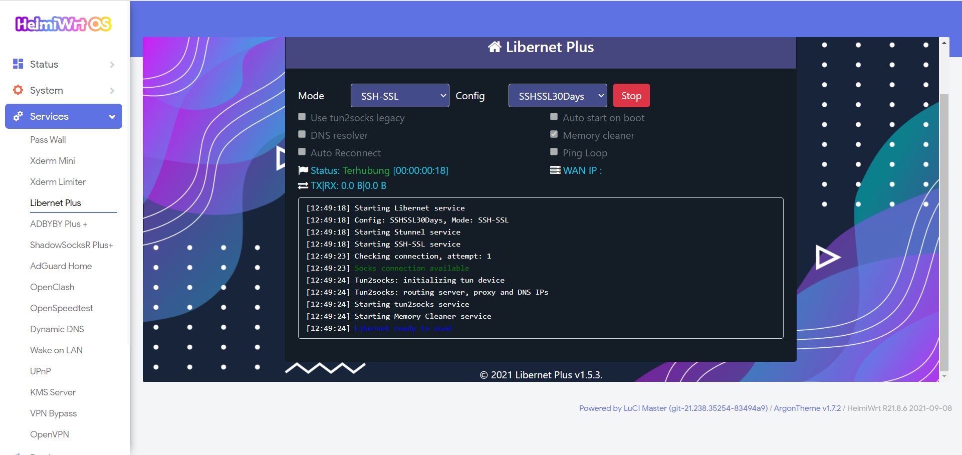Click the Starting Memory Cleaner service log line

pos(423,316)
